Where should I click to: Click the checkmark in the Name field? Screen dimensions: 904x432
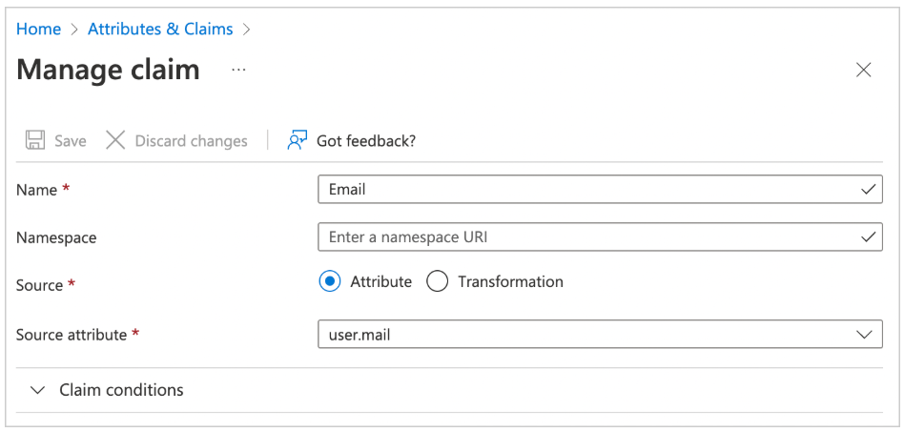pyautogui.click(x=868, y=190)
